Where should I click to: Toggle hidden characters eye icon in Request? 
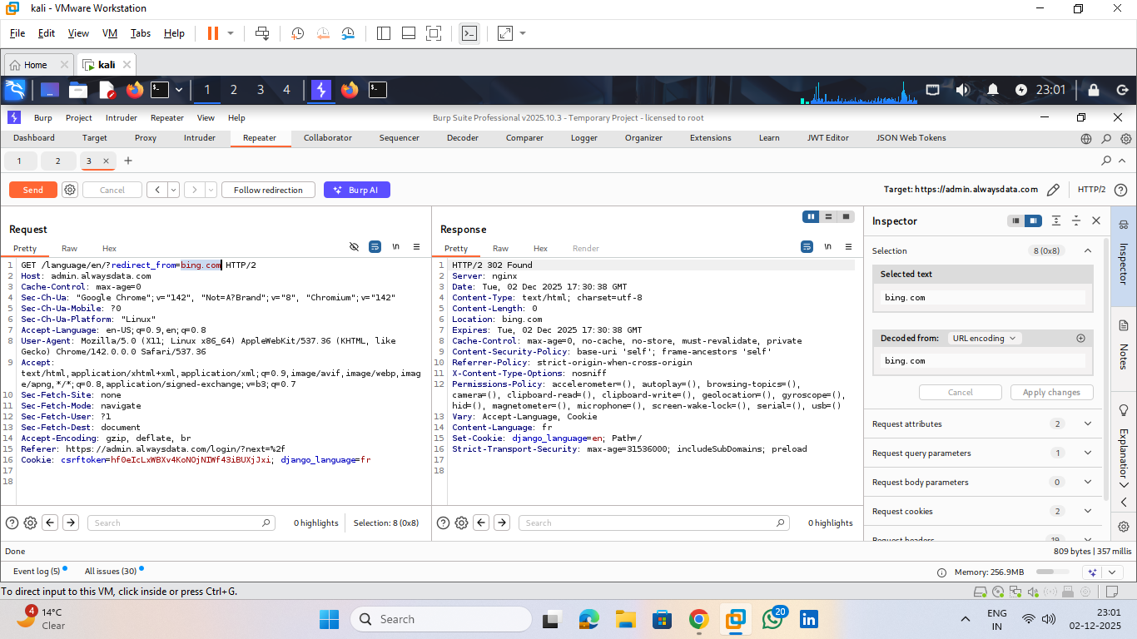pyautogui.click(x=354, y=247)
